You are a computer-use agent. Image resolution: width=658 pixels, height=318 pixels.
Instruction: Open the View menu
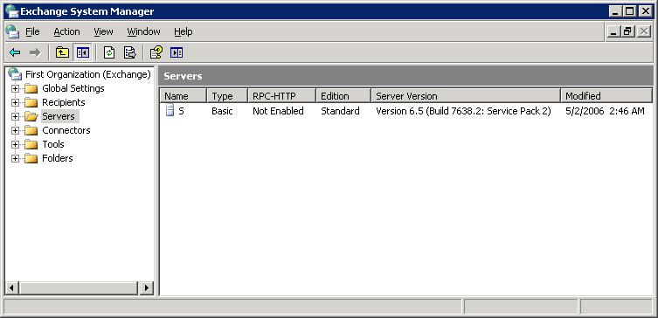pyautogui.click(x=103, y=31)
